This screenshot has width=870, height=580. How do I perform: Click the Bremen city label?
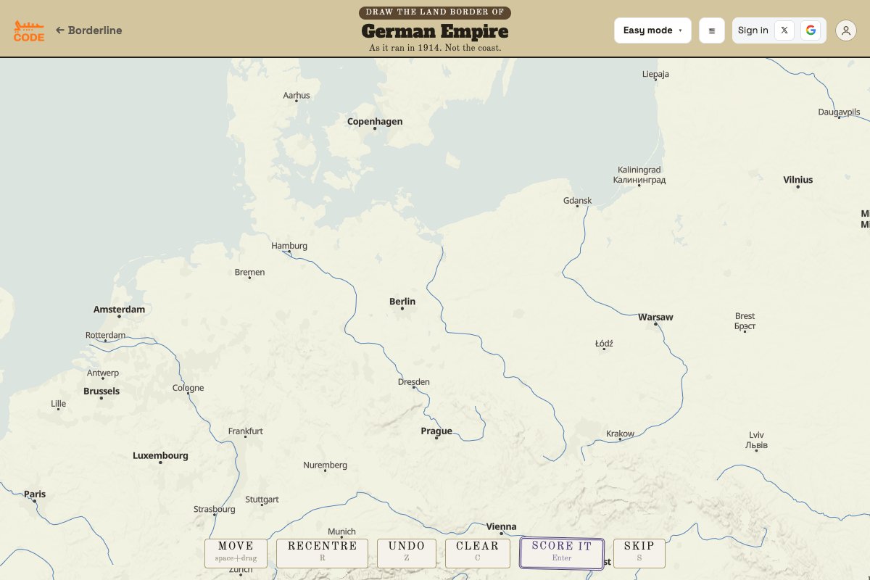click(250, 273)
